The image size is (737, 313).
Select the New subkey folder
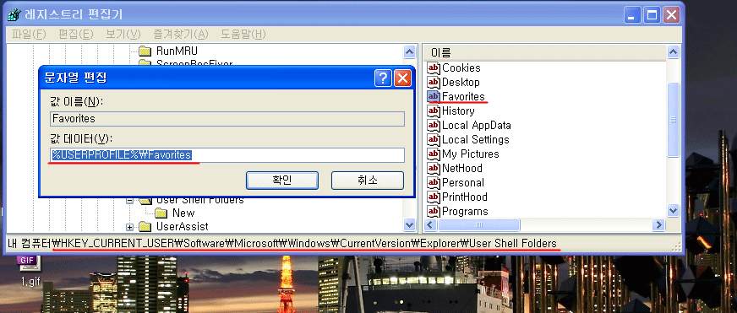(176, 213)
